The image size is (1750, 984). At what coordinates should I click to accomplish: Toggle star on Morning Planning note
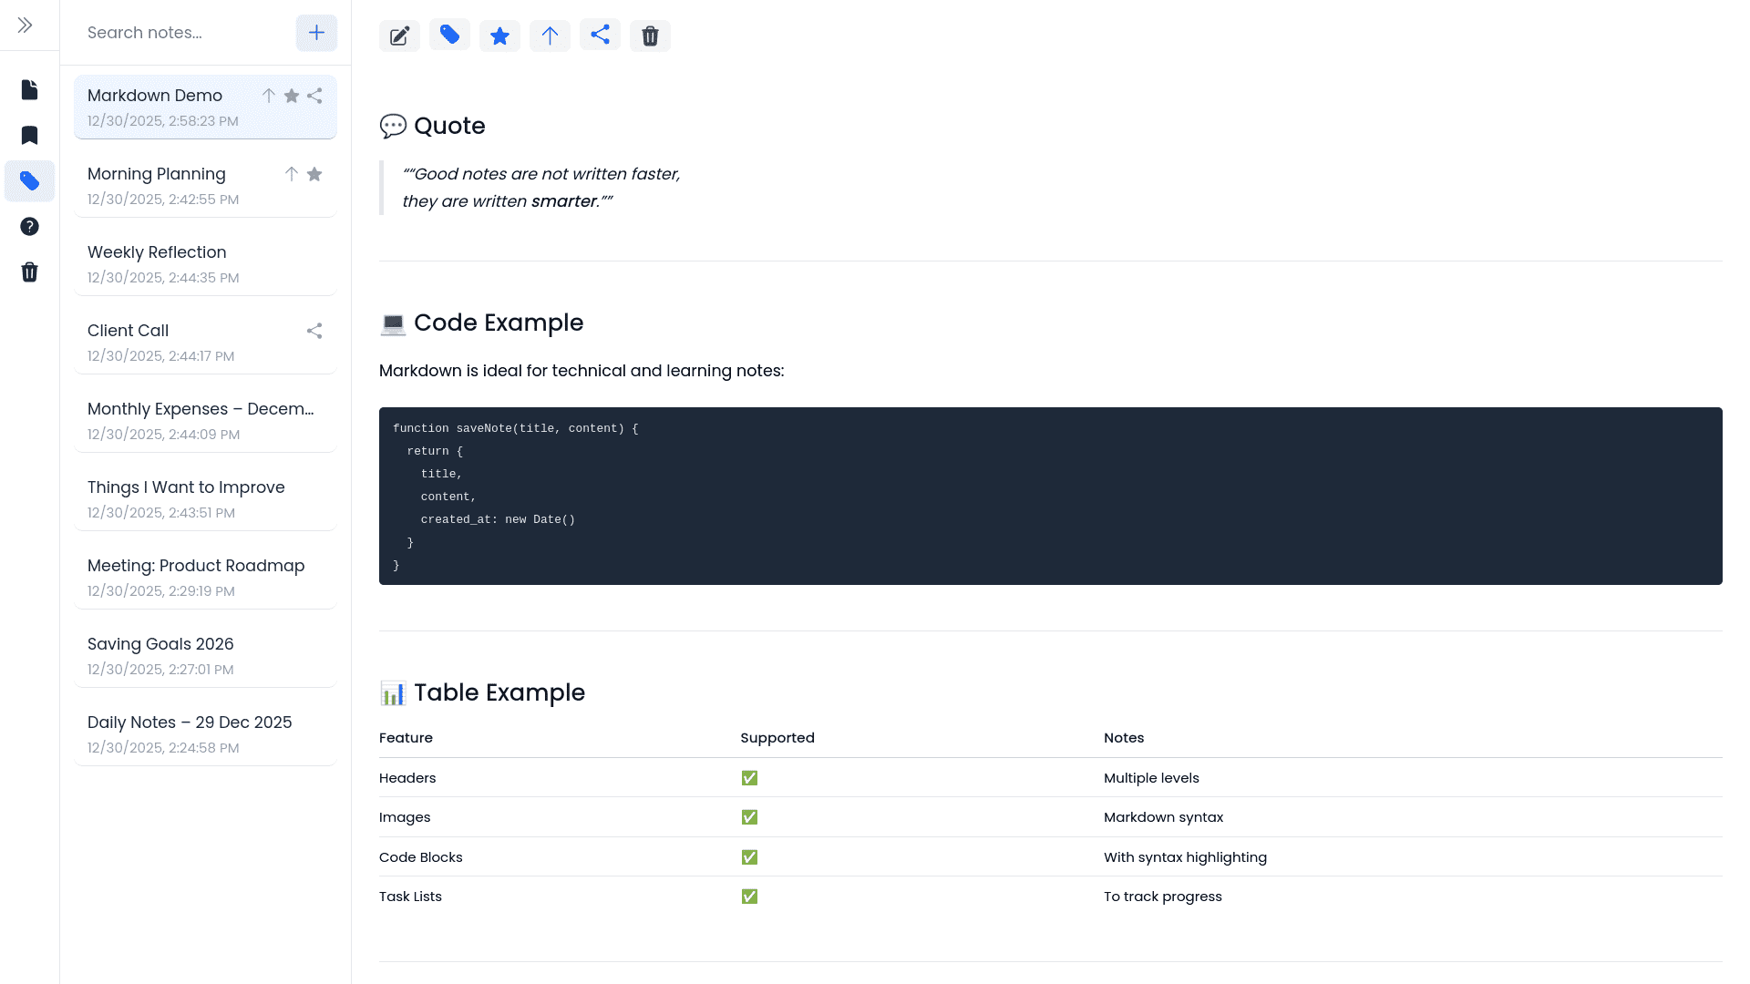coord(314,174)
